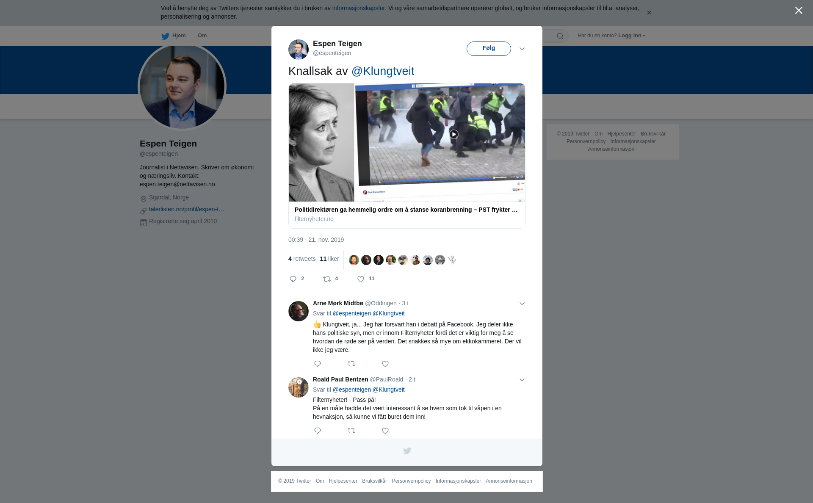Open the Om menu item in top bar

202,36
